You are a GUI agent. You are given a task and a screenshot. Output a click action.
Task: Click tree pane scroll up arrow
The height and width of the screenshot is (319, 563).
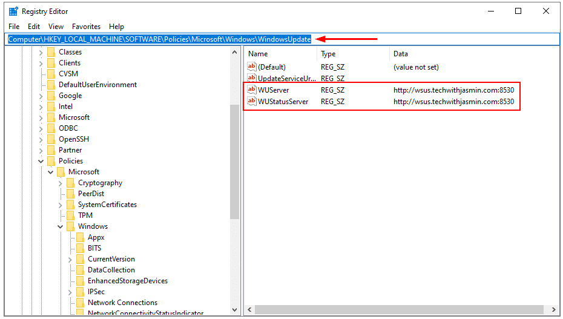pos(234,53)
